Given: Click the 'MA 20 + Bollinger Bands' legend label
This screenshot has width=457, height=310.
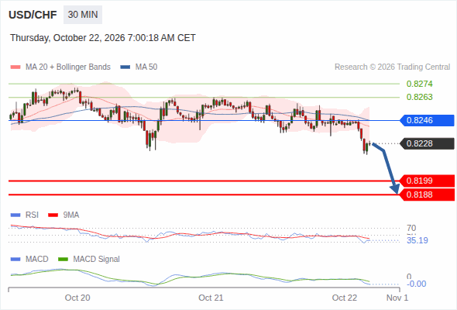Looking at the screenshot, I should (68, 67).
